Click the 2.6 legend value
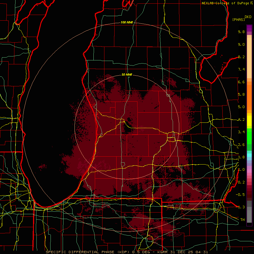 click(241, 145)
